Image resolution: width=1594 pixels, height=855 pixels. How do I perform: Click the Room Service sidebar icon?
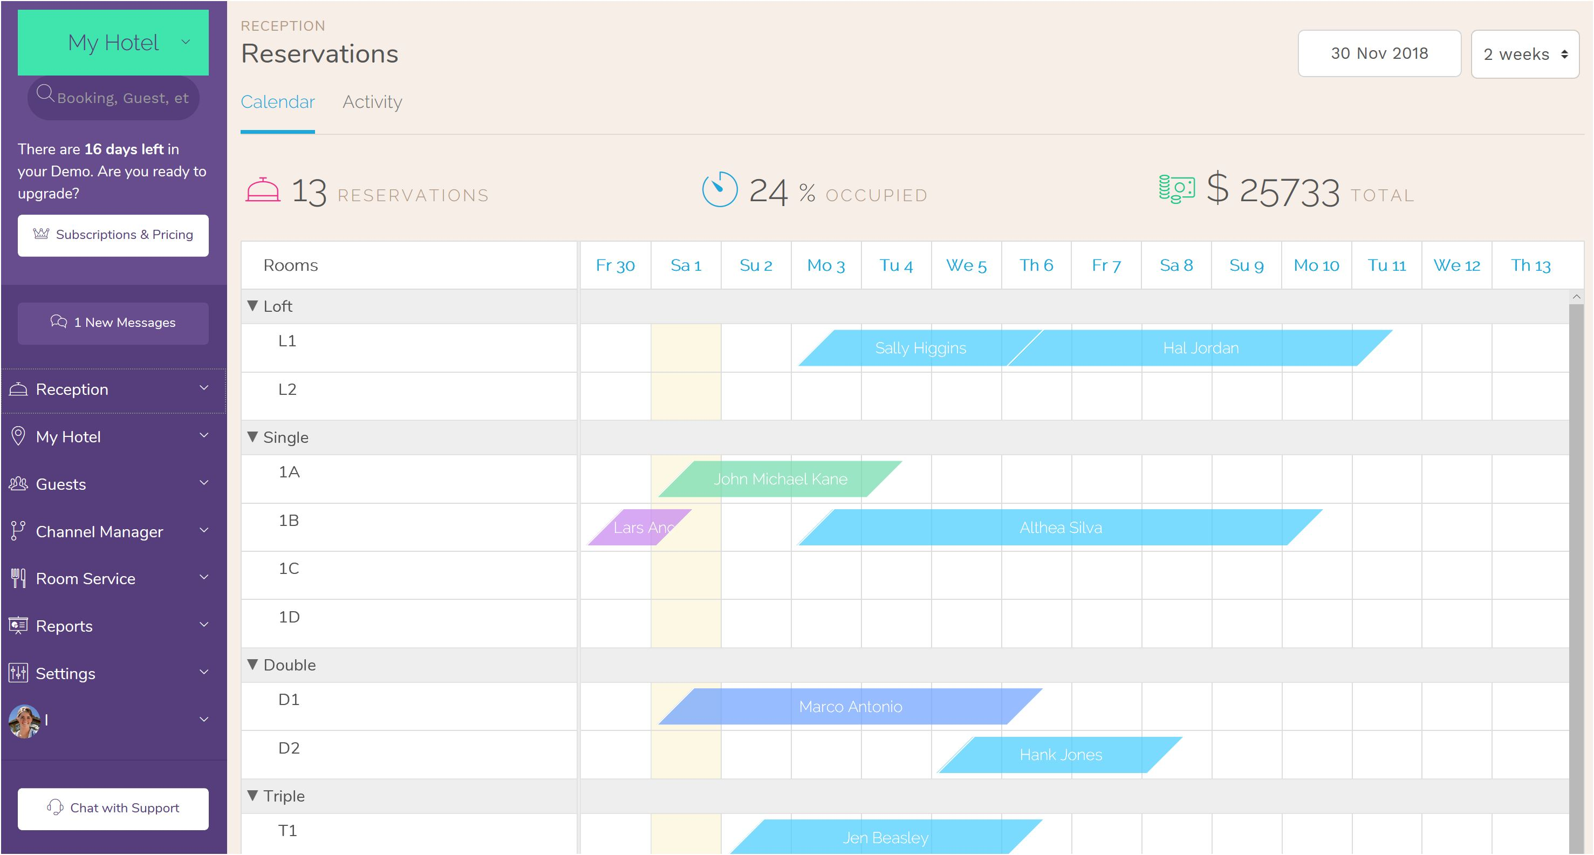click(x=18, y=579)
